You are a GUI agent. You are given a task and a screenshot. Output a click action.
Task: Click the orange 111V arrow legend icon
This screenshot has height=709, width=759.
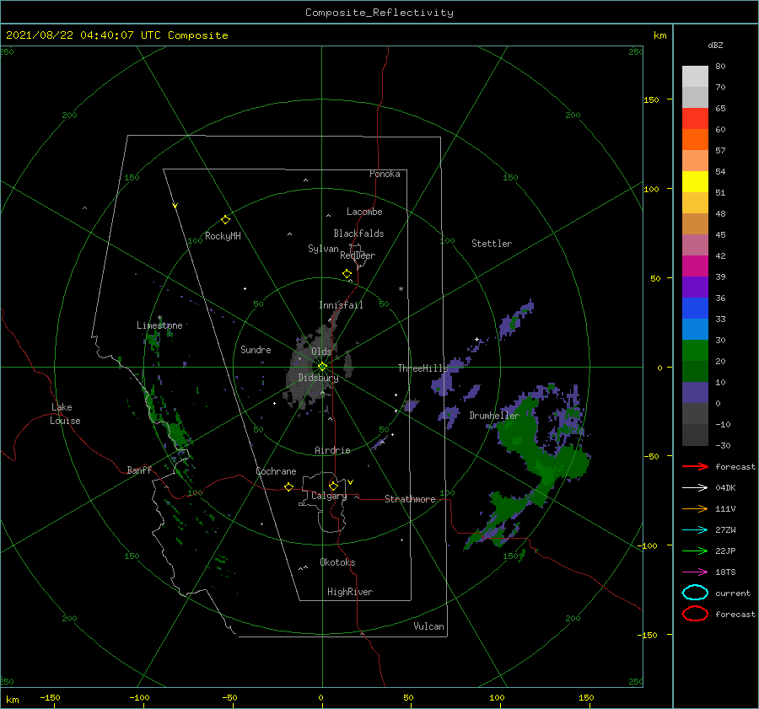695,508
